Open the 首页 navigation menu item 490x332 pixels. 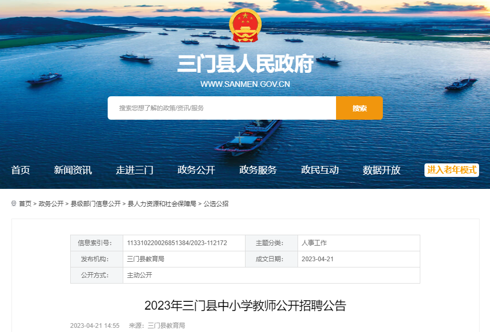(x=20, y=170)
